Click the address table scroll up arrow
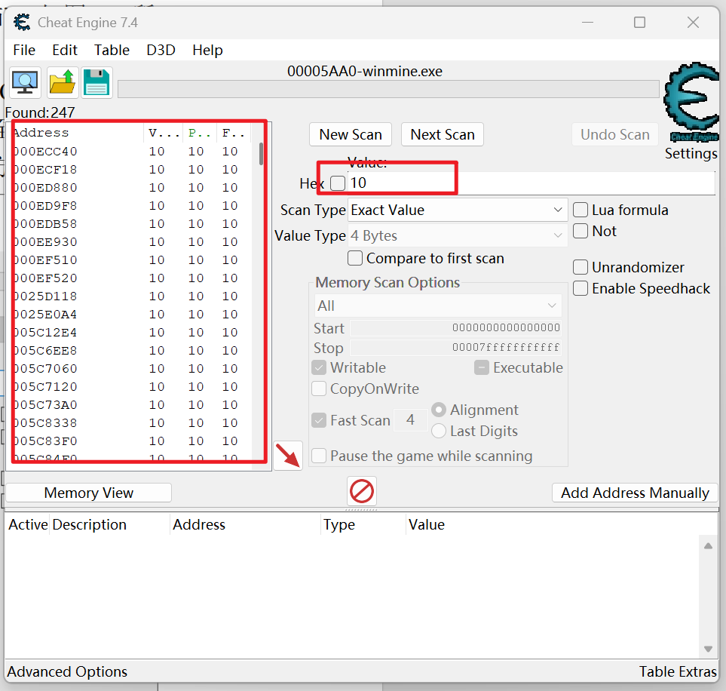Viewport: 726px width, 691px height. pos(708,546)
